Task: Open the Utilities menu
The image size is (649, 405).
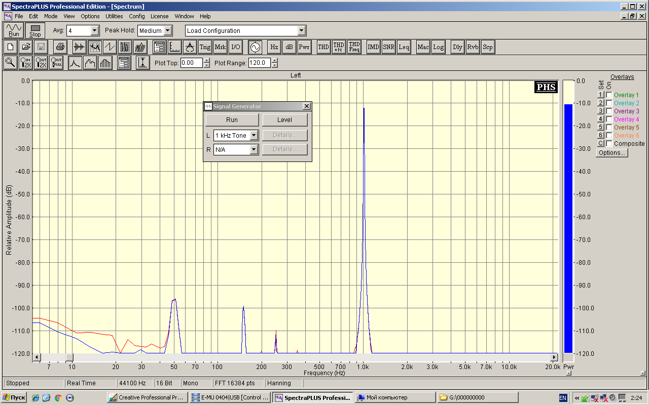Action: (x=114, y=16)
